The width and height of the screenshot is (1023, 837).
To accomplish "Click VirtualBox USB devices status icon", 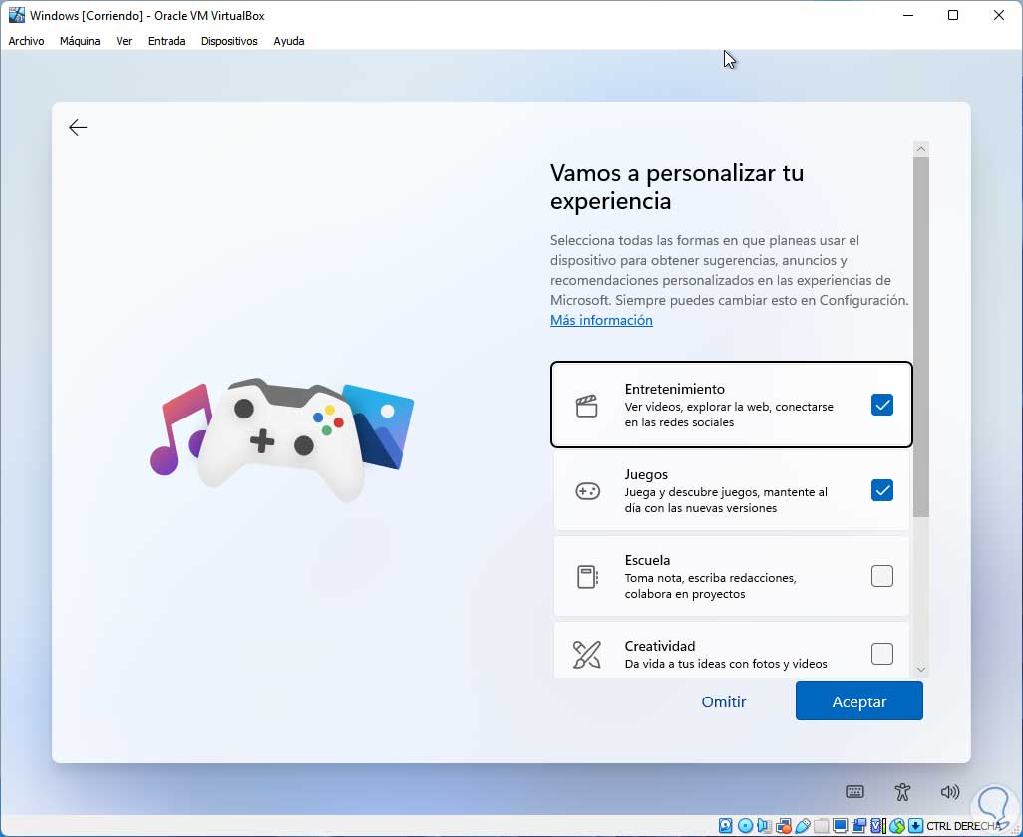I will (x=803, y=826).
